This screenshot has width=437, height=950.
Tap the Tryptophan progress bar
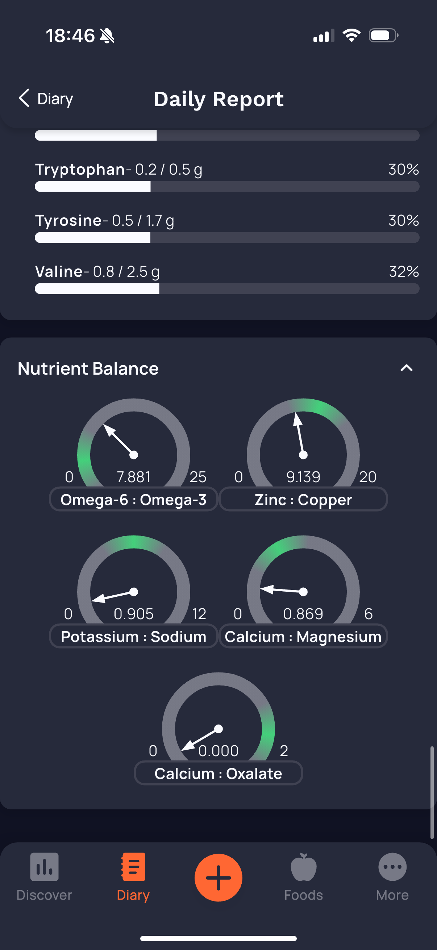click(x=227, y=187)
